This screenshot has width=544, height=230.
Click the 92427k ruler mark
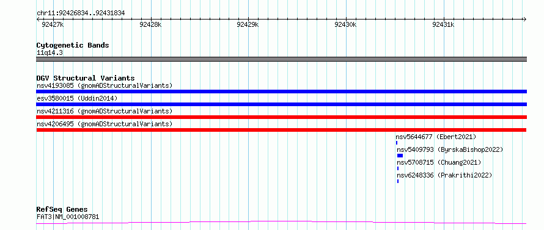click(53, 24)
